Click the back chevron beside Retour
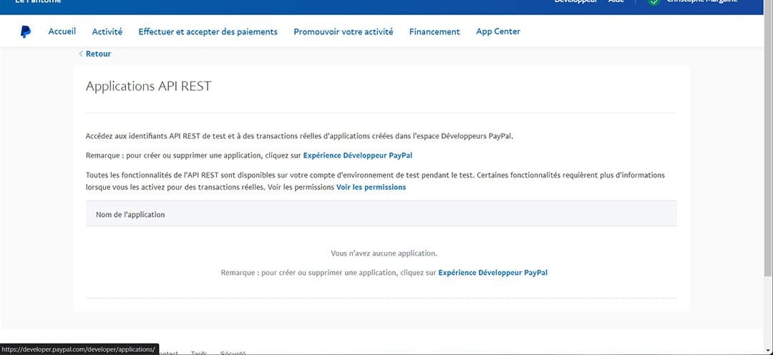The height and width of the screenshot is (355, 773). pos(81,54)
